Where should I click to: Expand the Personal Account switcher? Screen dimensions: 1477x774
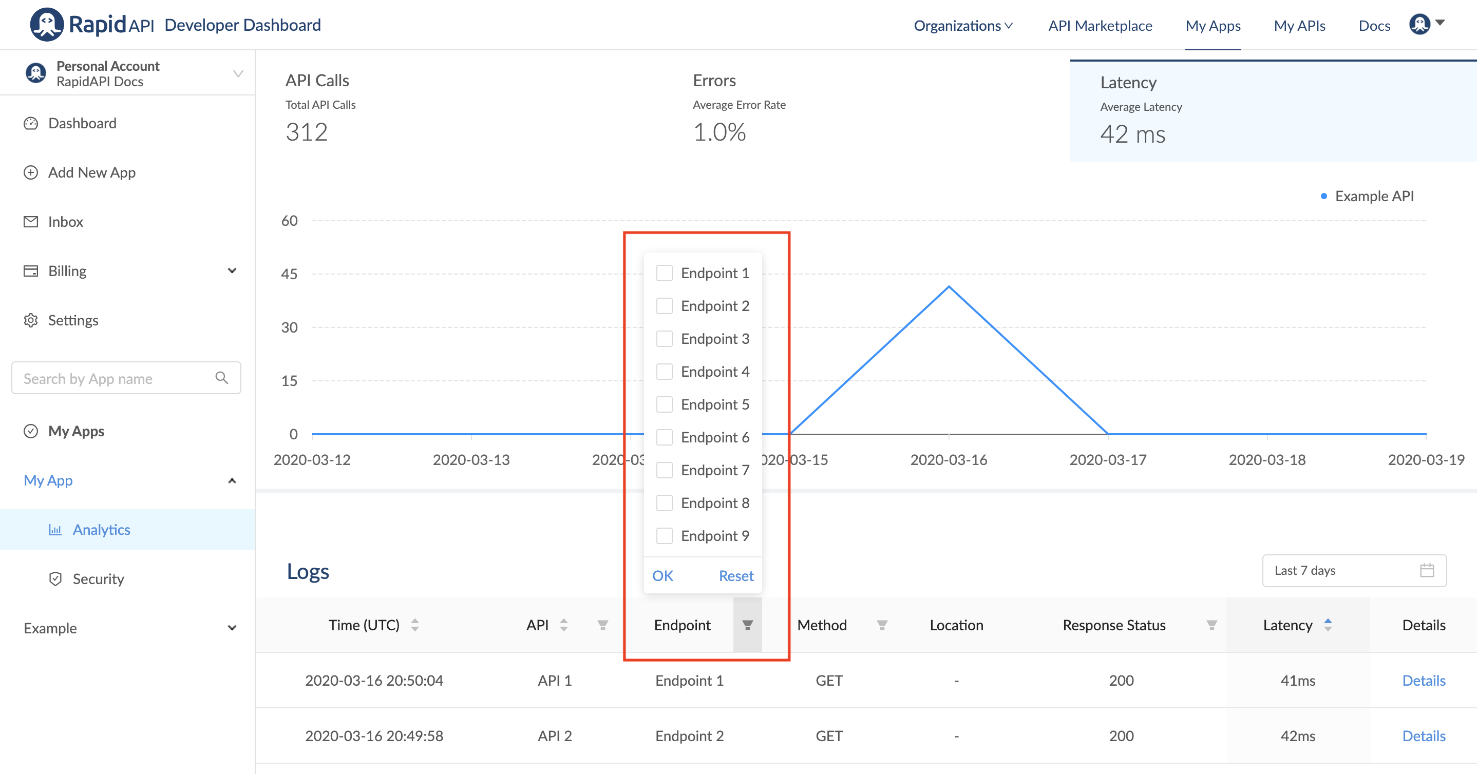(x=238, y=73)
